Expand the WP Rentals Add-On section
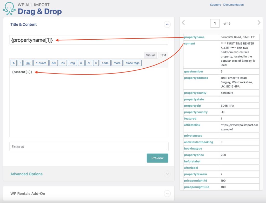Screen dimensions: 266x203 point(167,193)
